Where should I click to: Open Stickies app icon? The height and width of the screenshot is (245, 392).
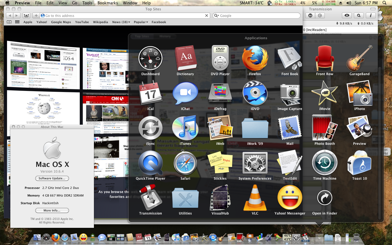(x=220, y=163)
